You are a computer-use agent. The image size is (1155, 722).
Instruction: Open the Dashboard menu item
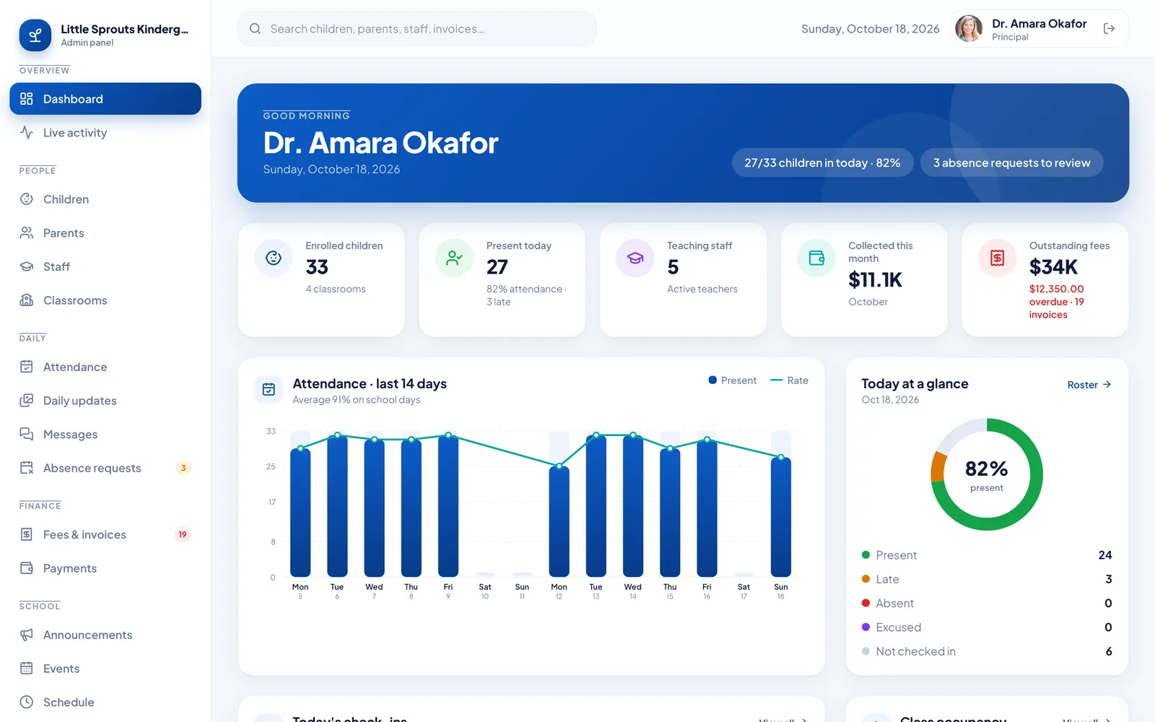105,99
